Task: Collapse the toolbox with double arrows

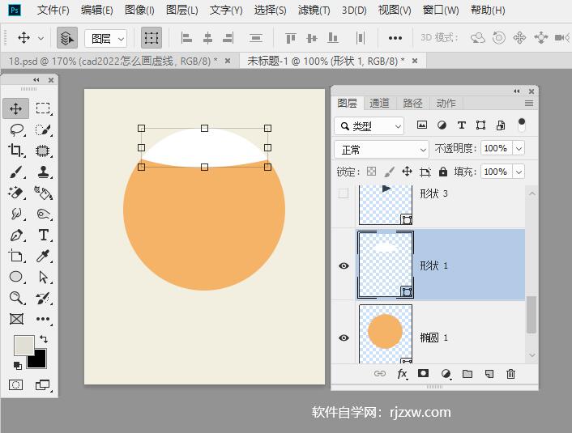Action: (36, 80)
